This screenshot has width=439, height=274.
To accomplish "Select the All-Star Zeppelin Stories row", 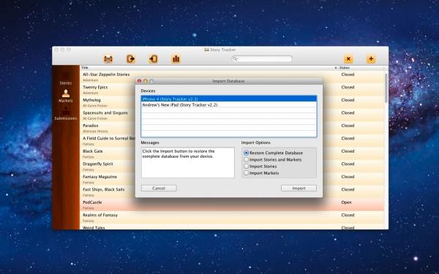I will [232, 77].
